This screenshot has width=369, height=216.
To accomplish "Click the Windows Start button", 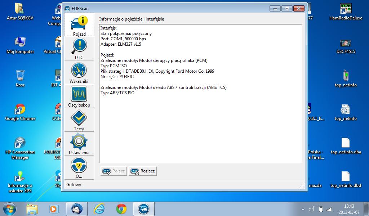I will [9, 209].
